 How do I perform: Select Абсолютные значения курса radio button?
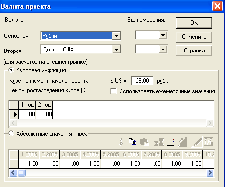pos(11,134)
